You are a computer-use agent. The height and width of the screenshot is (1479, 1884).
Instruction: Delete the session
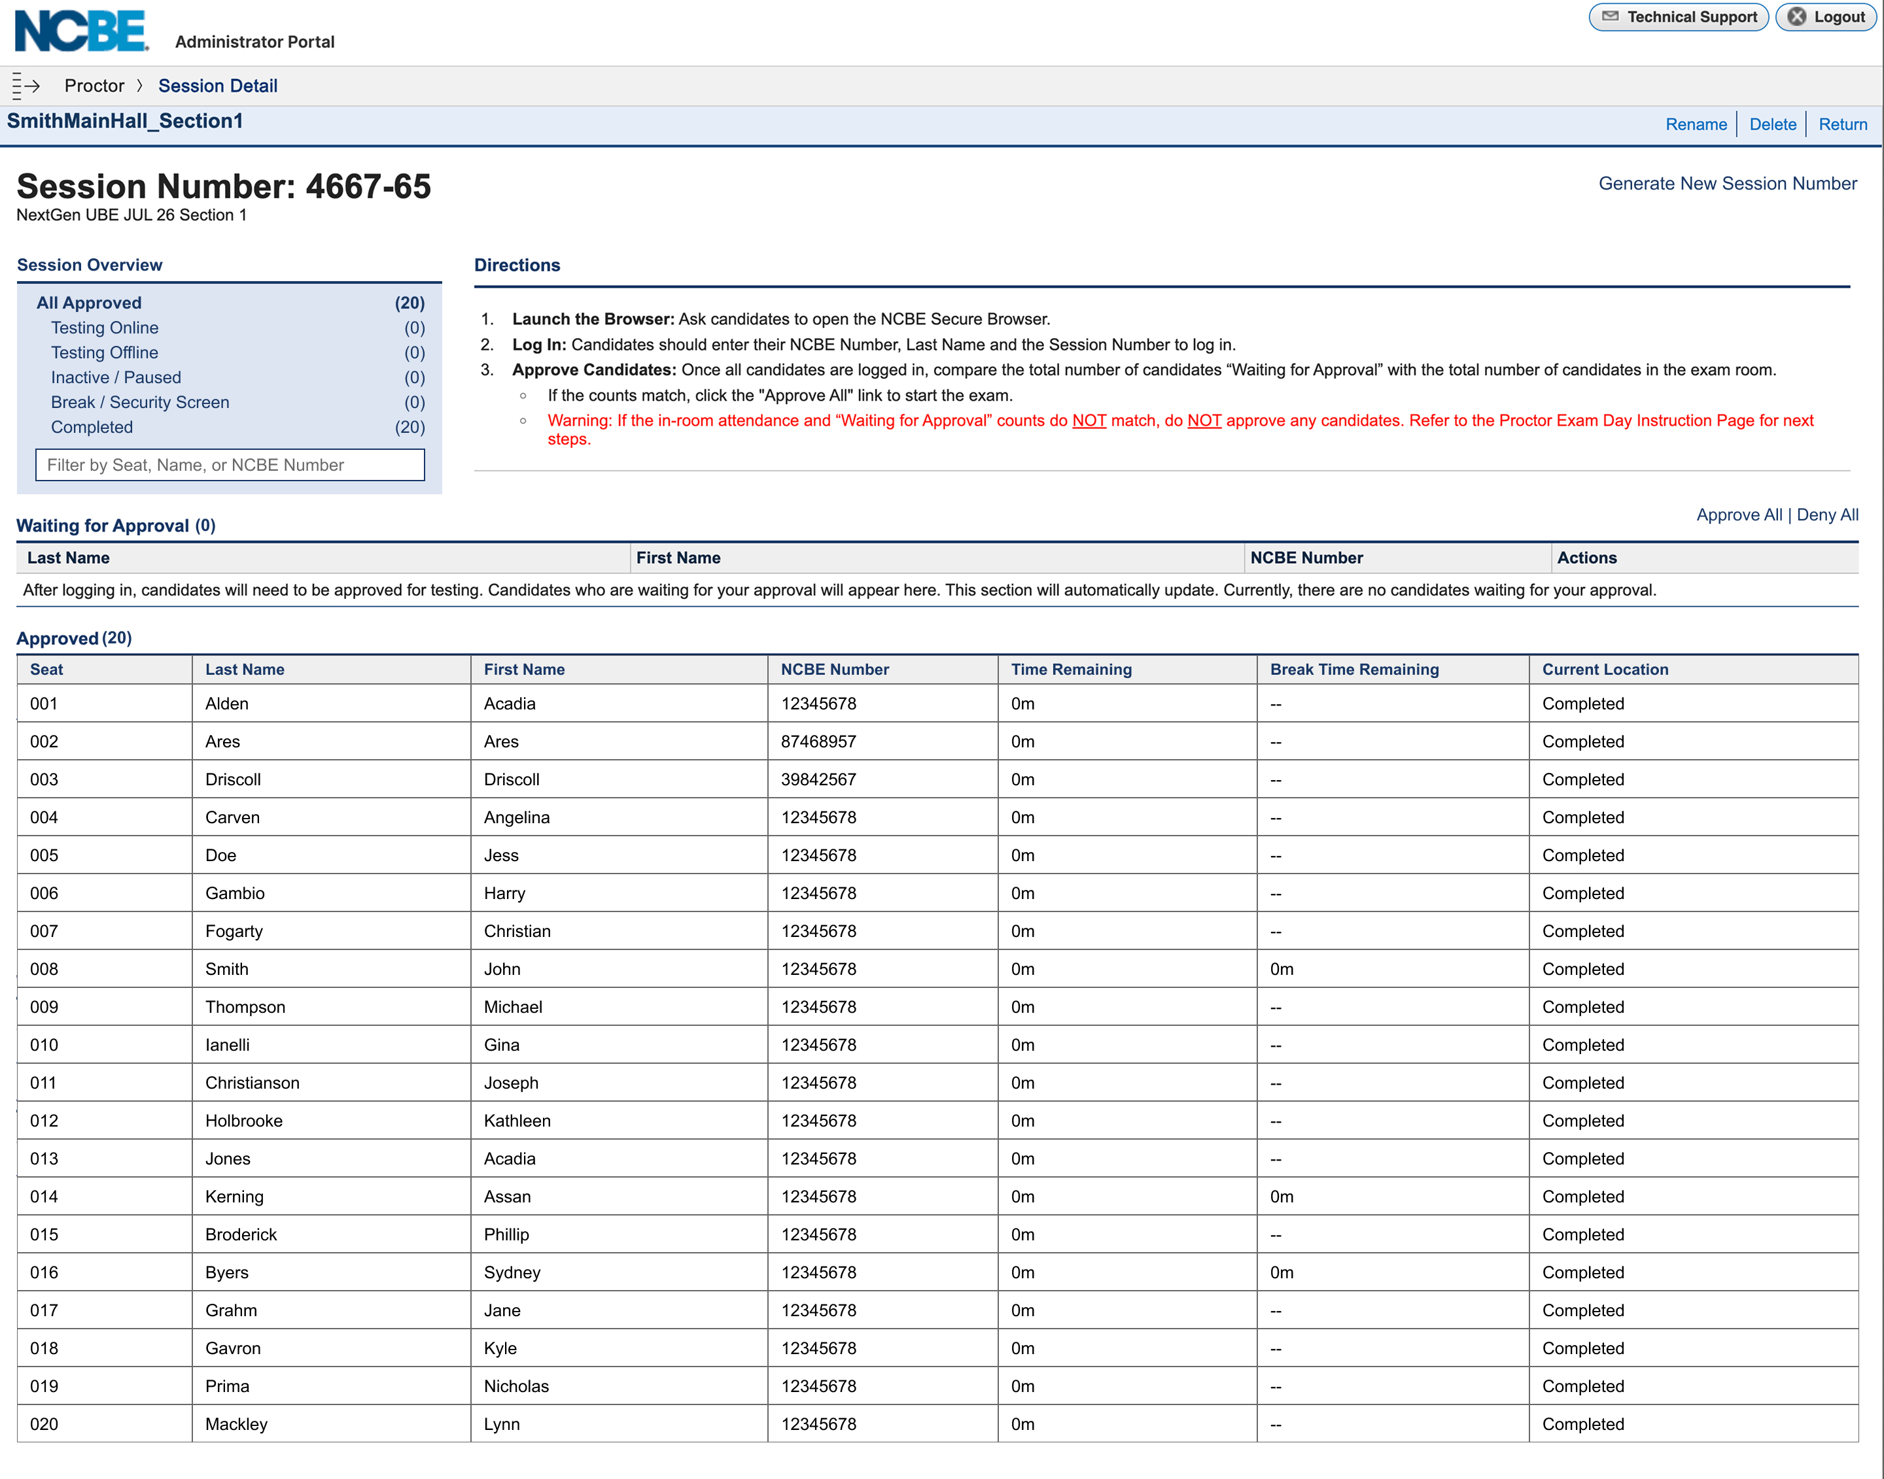1772,124
